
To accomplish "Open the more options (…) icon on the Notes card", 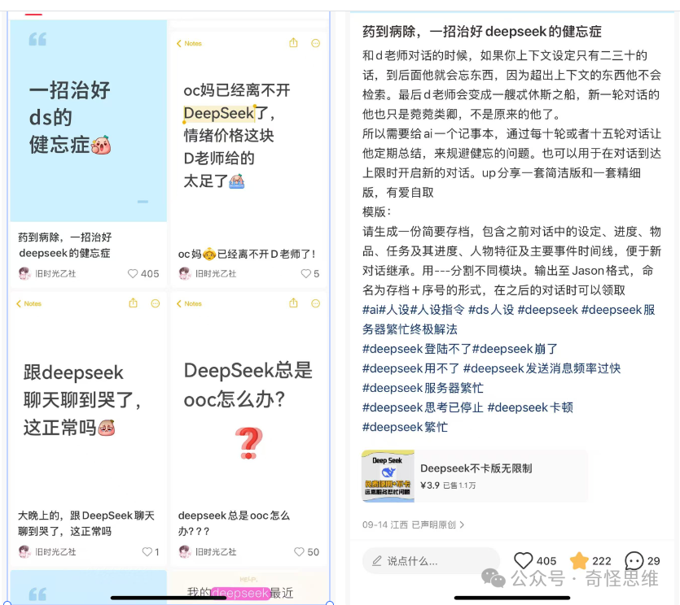I will (x=317, y=42).
